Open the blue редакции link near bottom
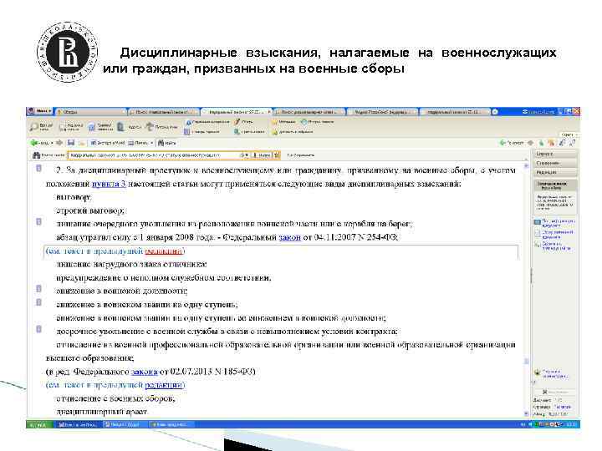The image size is (602, 451). point(164,385)
